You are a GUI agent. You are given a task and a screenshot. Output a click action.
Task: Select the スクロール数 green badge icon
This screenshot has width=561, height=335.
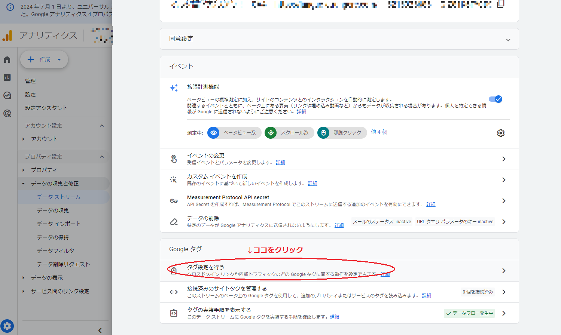pos(271,133)
